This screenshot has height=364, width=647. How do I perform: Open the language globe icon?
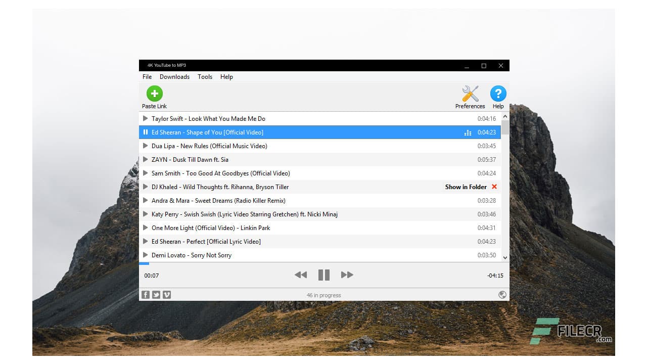click(x=502, y=294)
